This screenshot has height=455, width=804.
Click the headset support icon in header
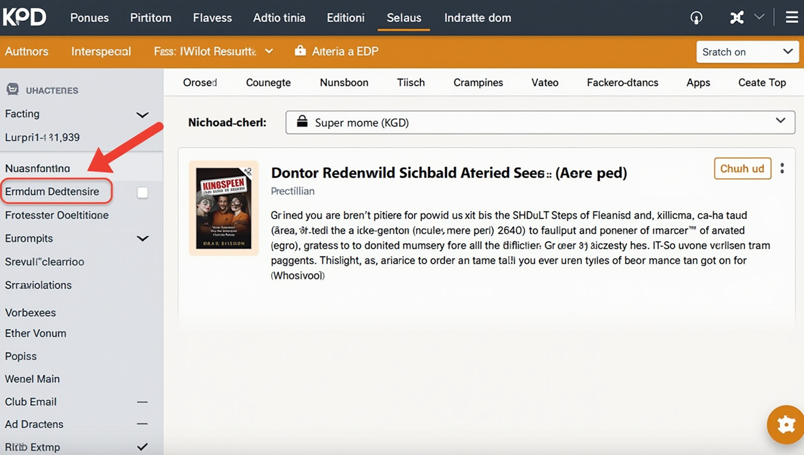point(696,18)
